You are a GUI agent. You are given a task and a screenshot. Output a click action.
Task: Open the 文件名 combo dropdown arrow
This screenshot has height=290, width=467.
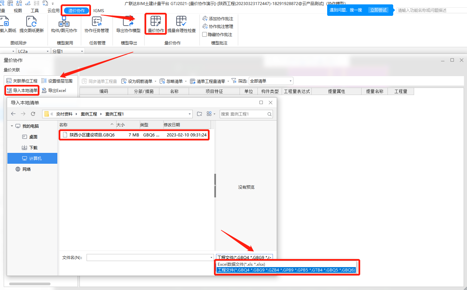tap(211, 257)
